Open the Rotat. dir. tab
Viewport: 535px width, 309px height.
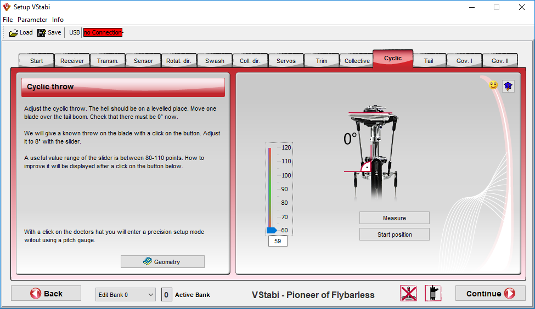pos(179,61)
